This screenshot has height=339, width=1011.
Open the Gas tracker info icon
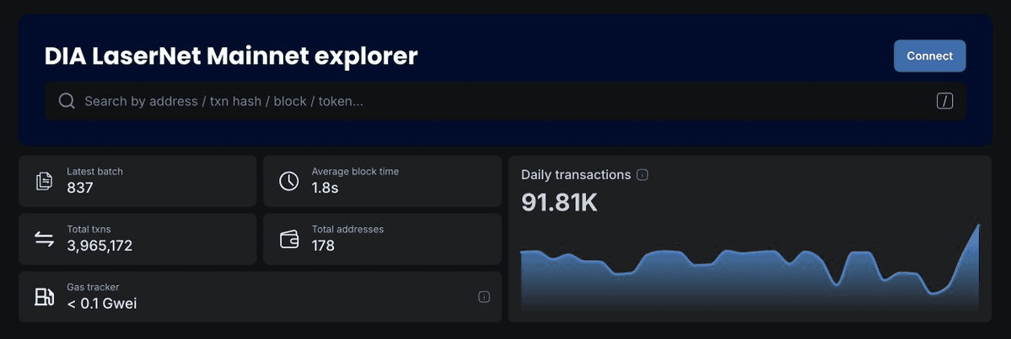(x=484, y=297)
